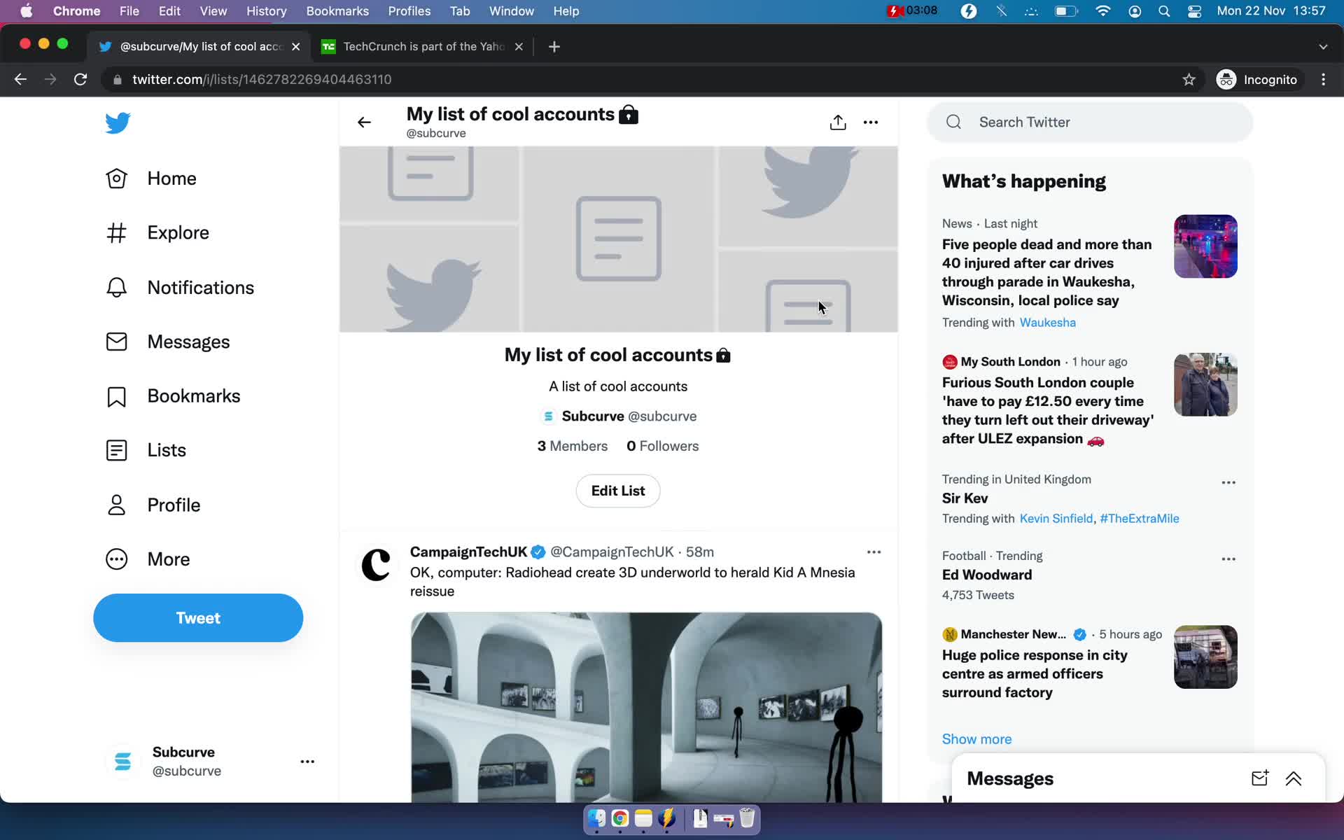1344x840 pixels.
Task: Click Edit List button
Action: tap(618, 491)
